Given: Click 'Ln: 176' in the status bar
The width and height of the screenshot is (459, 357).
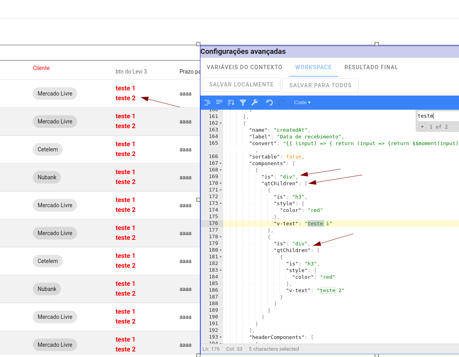Looking at the screenshot, I should [211, 349].
